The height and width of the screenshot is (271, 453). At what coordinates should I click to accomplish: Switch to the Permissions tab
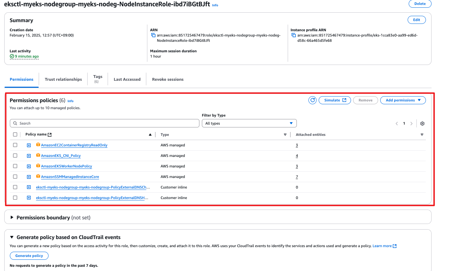coord(21,79)
